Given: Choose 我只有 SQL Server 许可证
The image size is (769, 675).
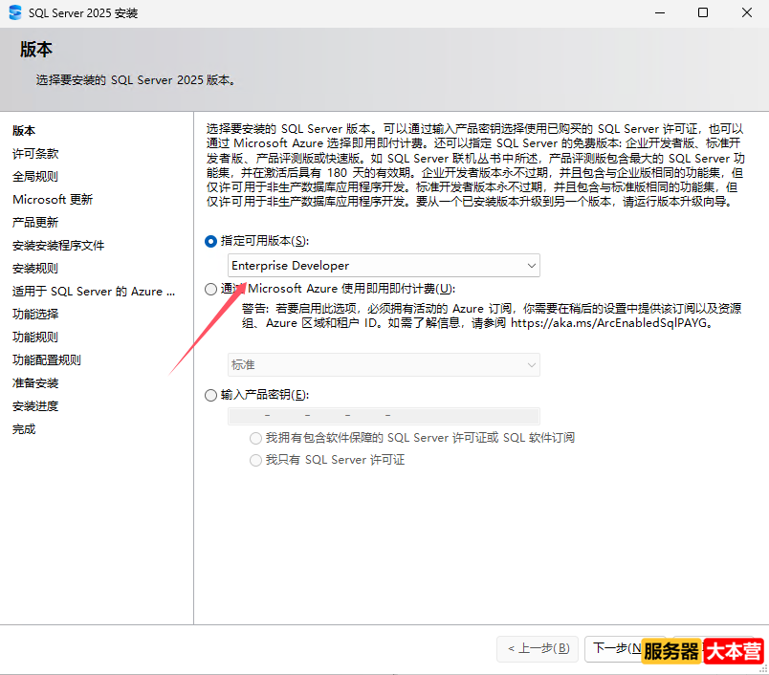Looking at the screenshot, I should [255, 458].
